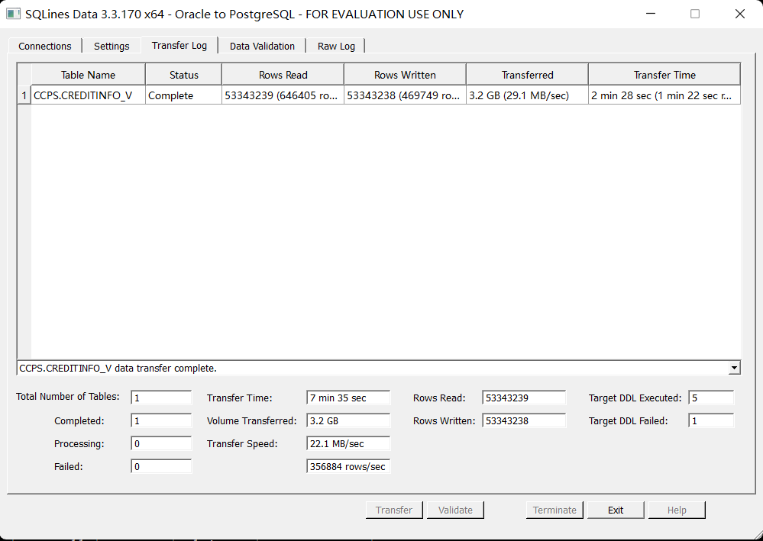Click the '3.2 GB (29.1 MB/sec)' cell

pyautogui.click(x=527, y=95)
